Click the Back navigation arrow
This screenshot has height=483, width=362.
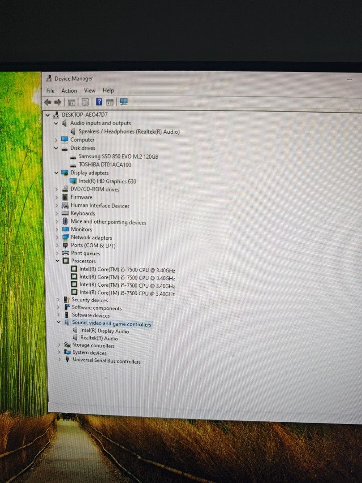[48, 102]
